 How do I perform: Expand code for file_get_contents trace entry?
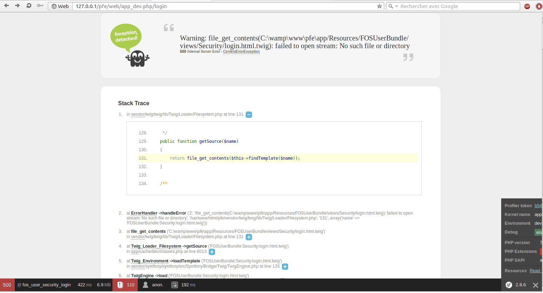(x=249, y=237)
